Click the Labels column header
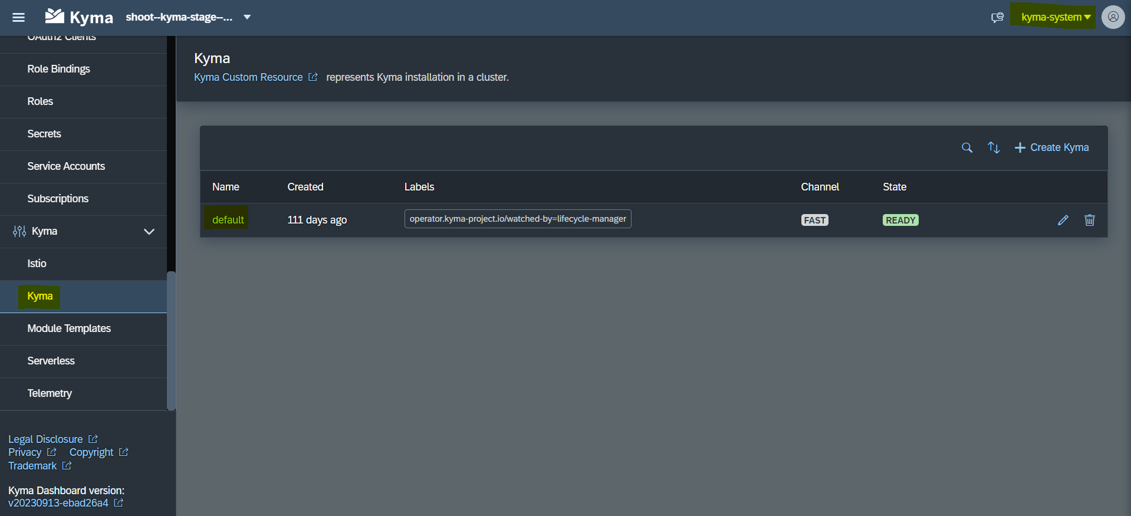The image size is (1131, 516). point(419,187)
